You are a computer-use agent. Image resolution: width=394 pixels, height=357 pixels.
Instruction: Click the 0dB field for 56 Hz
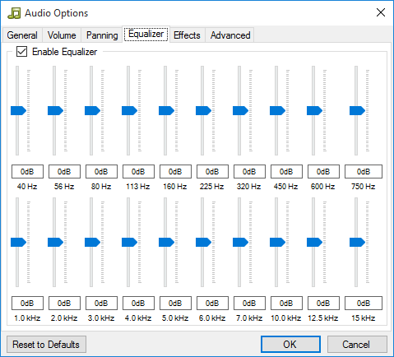[x=64, y=172]
